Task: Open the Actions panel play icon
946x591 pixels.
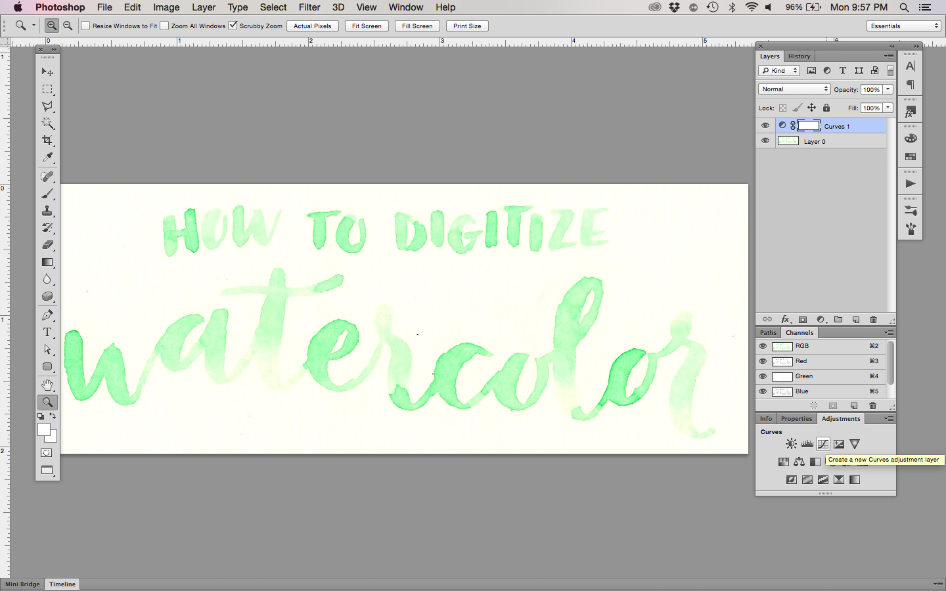Action: pos(911,184)
